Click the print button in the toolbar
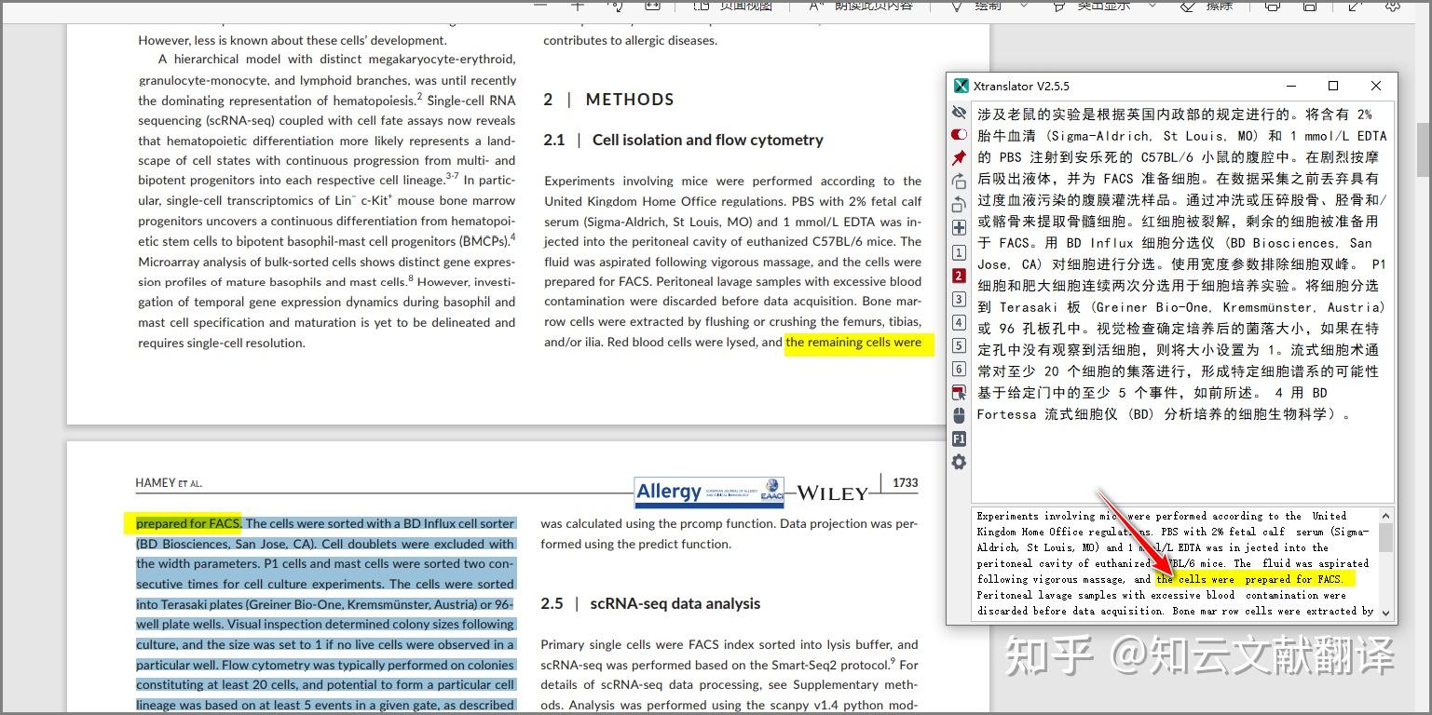Screen dimensions: 1432x715 tap(1271, 7)
